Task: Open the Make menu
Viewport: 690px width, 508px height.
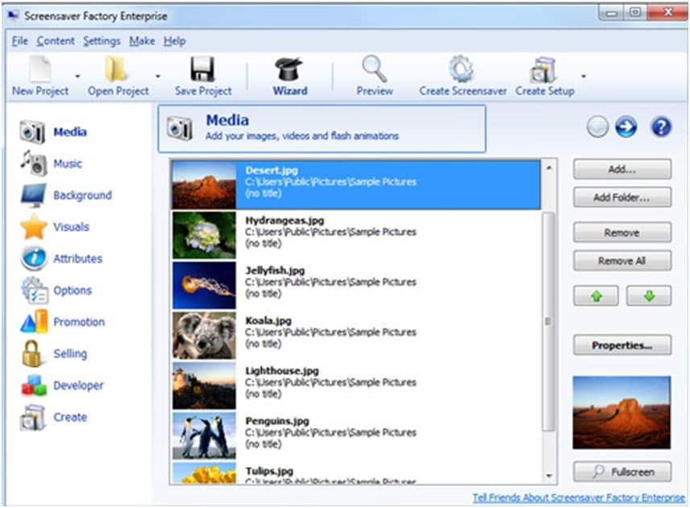Action: pyautogui.click(x=142, y=41)
